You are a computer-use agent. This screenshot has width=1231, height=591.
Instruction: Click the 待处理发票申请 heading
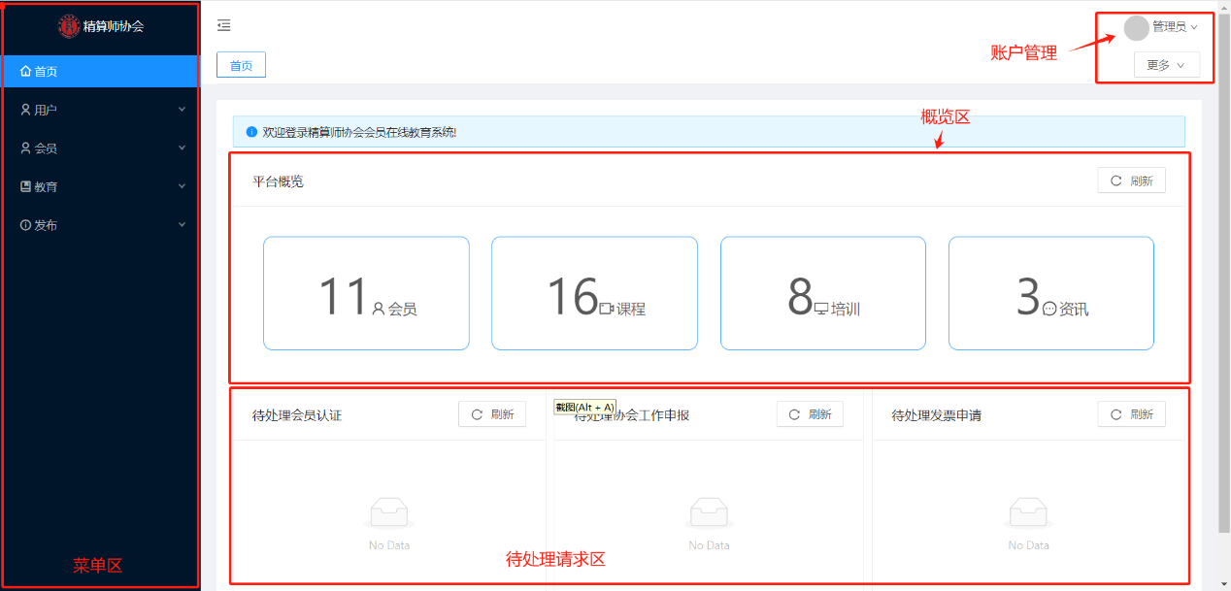tap(937, 415)
